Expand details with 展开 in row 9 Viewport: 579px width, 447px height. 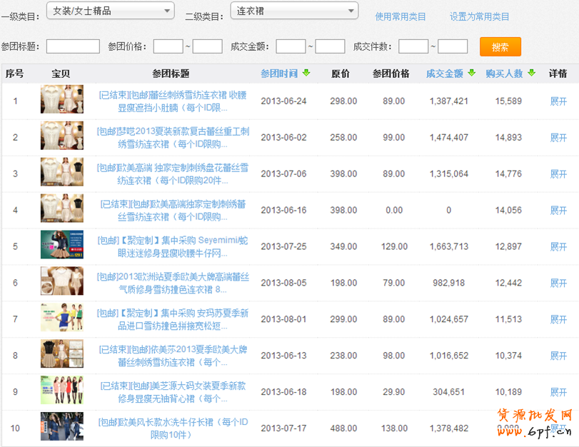click(558, 392)
